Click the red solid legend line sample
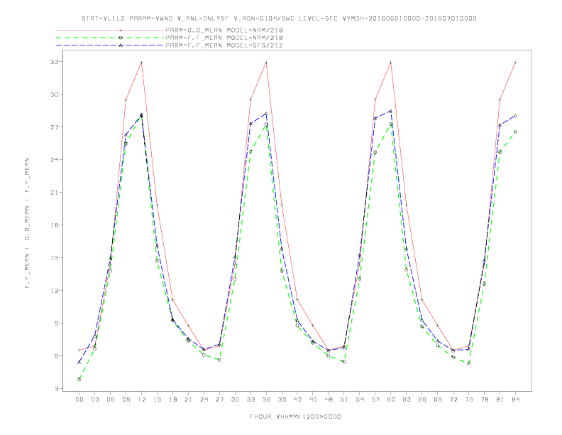The width and height of the screenshot is (562, 435). 110,30
